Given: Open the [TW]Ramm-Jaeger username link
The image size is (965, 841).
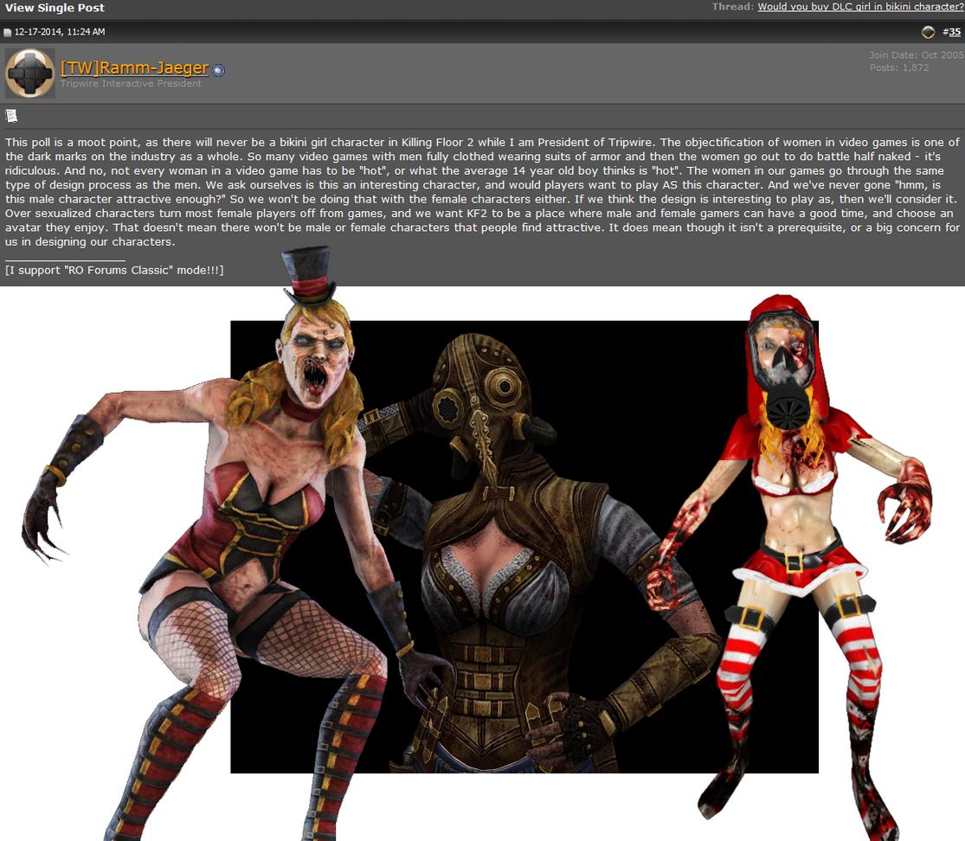Looking at the screenshot, I should pos(135,67).
